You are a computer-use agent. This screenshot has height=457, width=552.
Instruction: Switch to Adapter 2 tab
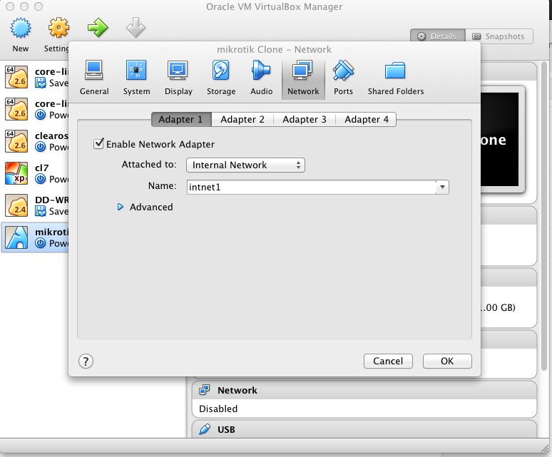pos(242,119)
